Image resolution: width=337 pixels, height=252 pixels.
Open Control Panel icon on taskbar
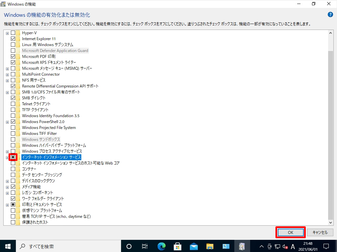pyautogui.click(x=226, y=246)
